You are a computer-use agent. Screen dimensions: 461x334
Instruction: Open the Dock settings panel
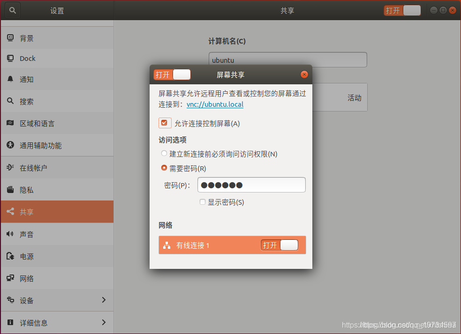coord(28,59)
